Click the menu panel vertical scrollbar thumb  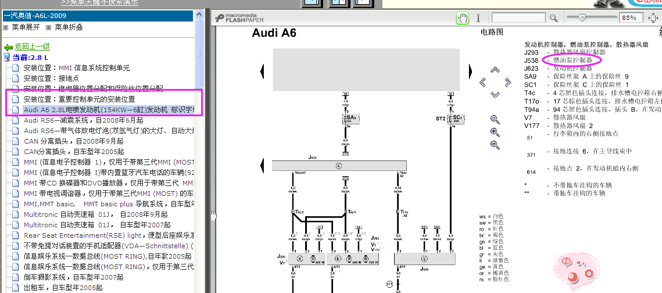199,53
